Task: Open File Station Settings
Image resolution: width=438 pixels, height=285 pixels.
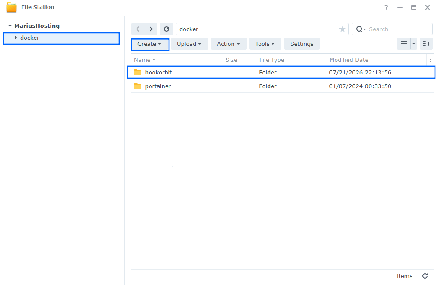Action: [302, 44]
